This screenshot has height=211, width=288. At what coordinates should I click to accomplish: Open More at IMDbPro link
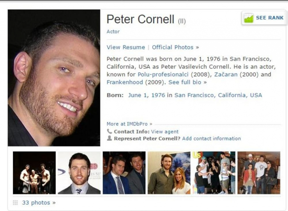click(129, 124)
